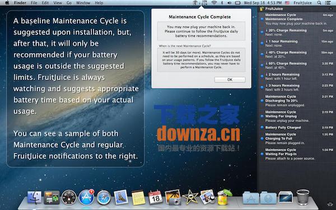Open the US flag input source menu
The height and width of the screenshot is (210, 336).
point(287,3)
